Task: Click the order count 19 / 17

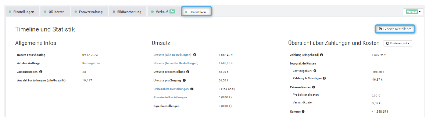Action: click(87, 80)
